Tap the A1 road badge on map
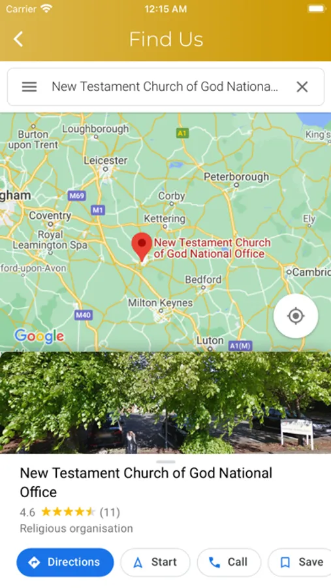The width and height of the screenshot is (331, 588). pyautogui.click(x=182, y=133)
